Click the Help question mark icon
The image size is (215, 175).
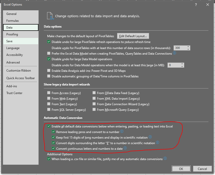pyautogui.click(x=196, y=5)
